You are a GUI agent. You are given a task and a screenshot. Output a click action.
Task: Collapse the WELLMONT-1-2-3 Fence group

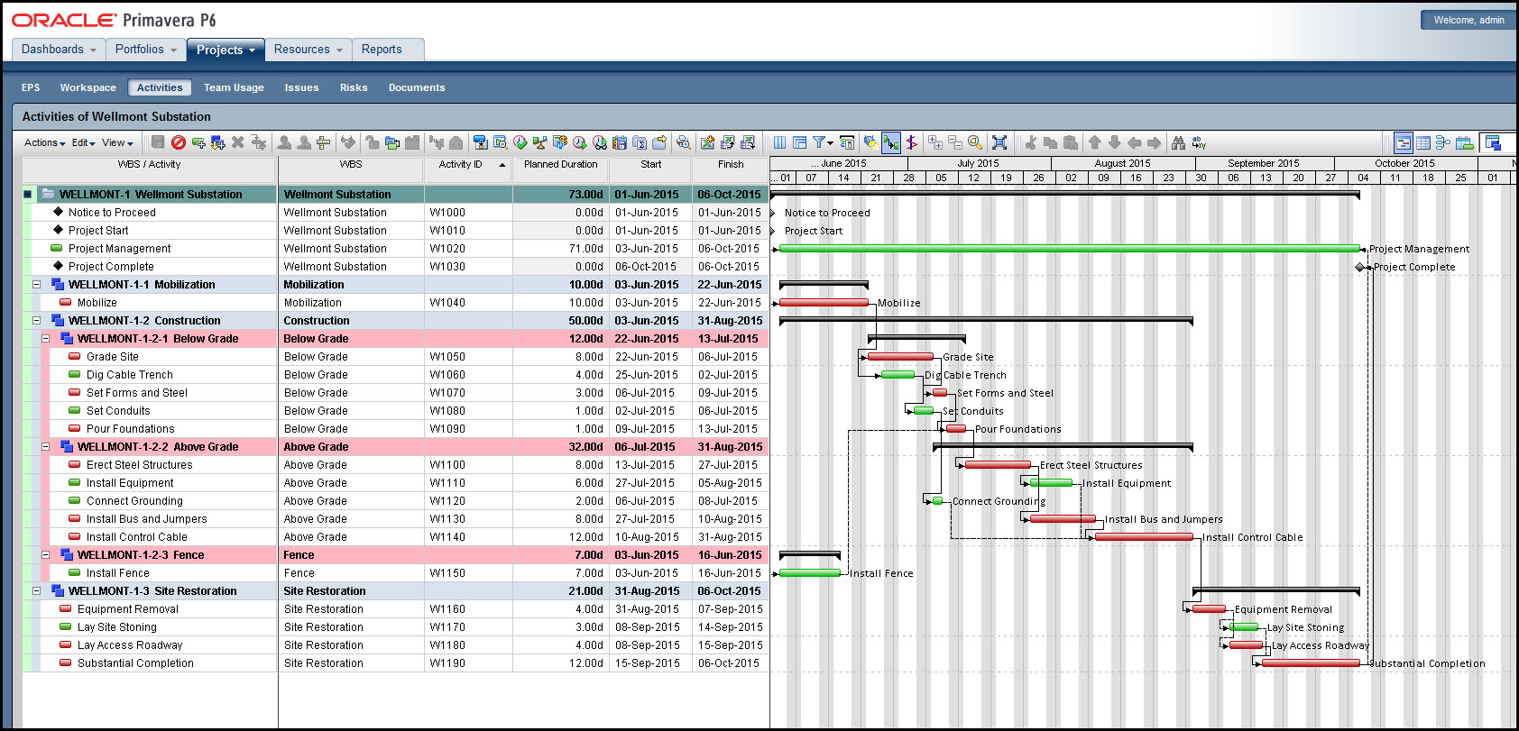pyautogui.click(x=46, y=554)
